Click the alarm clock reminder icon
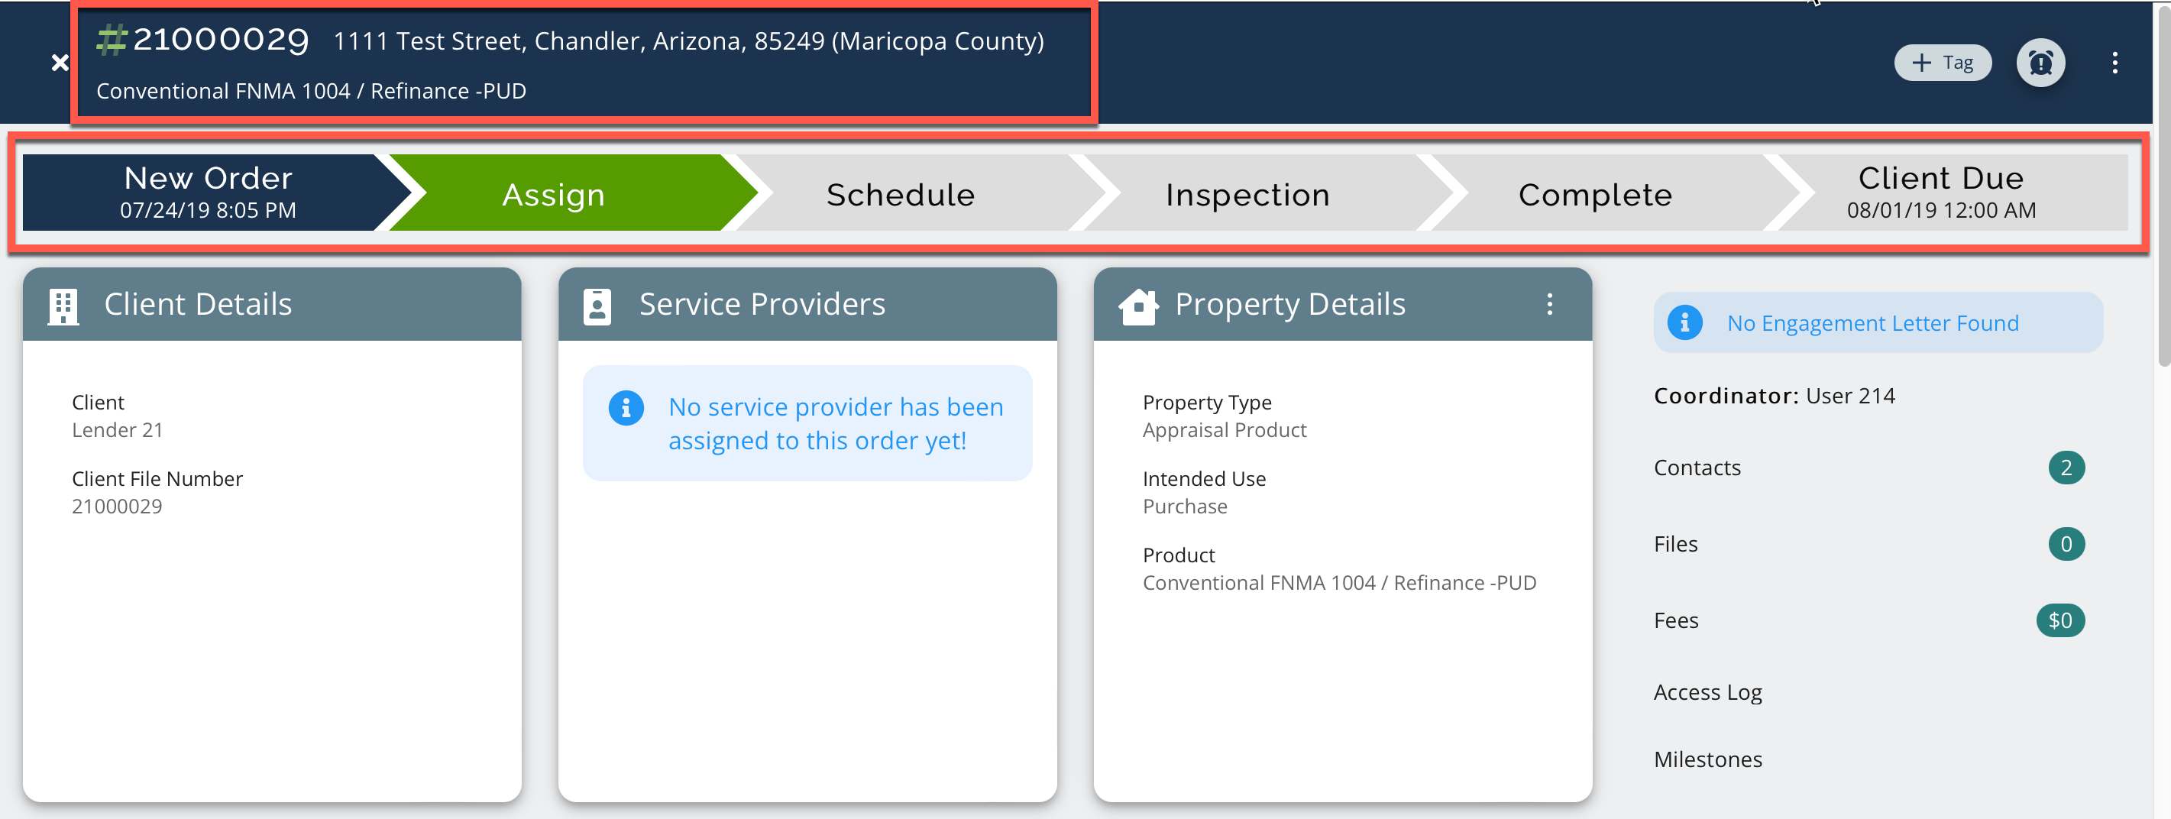 (x=2040, y=63)
